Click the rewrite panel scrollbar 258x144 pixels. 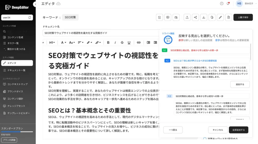tap(251, 52)
